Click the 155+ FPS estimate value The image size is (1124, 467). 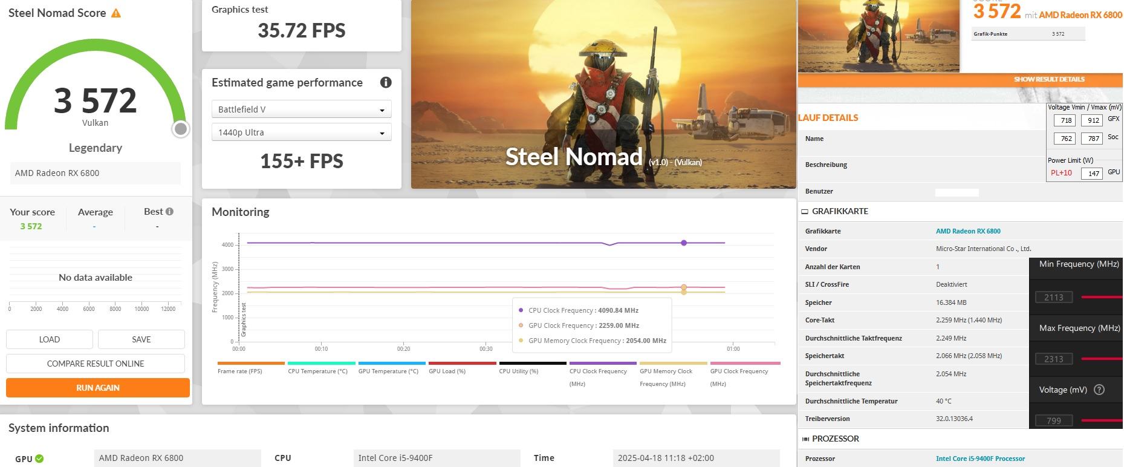coord(302,161)
